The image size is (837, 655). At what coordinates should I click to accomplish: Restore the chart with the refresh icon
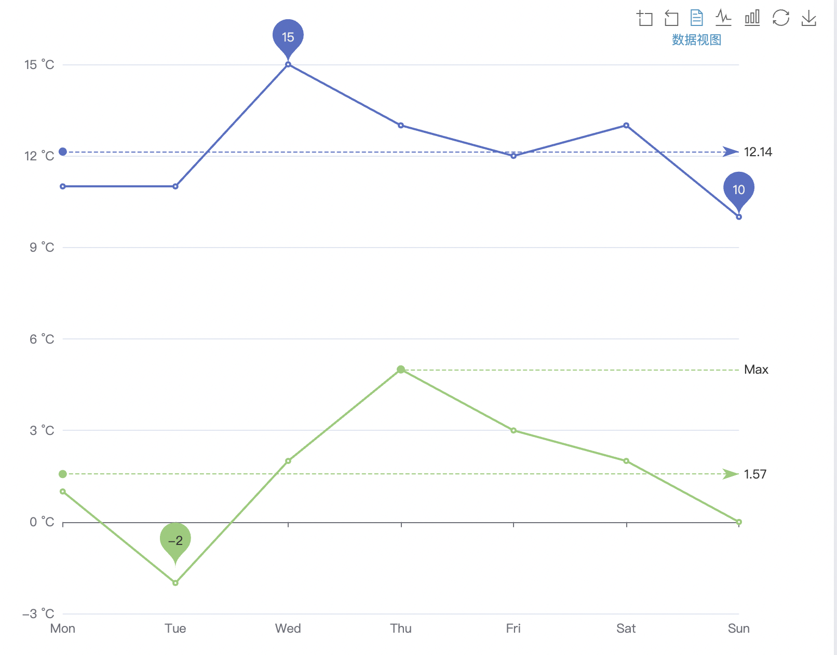[x=781, y=18]
